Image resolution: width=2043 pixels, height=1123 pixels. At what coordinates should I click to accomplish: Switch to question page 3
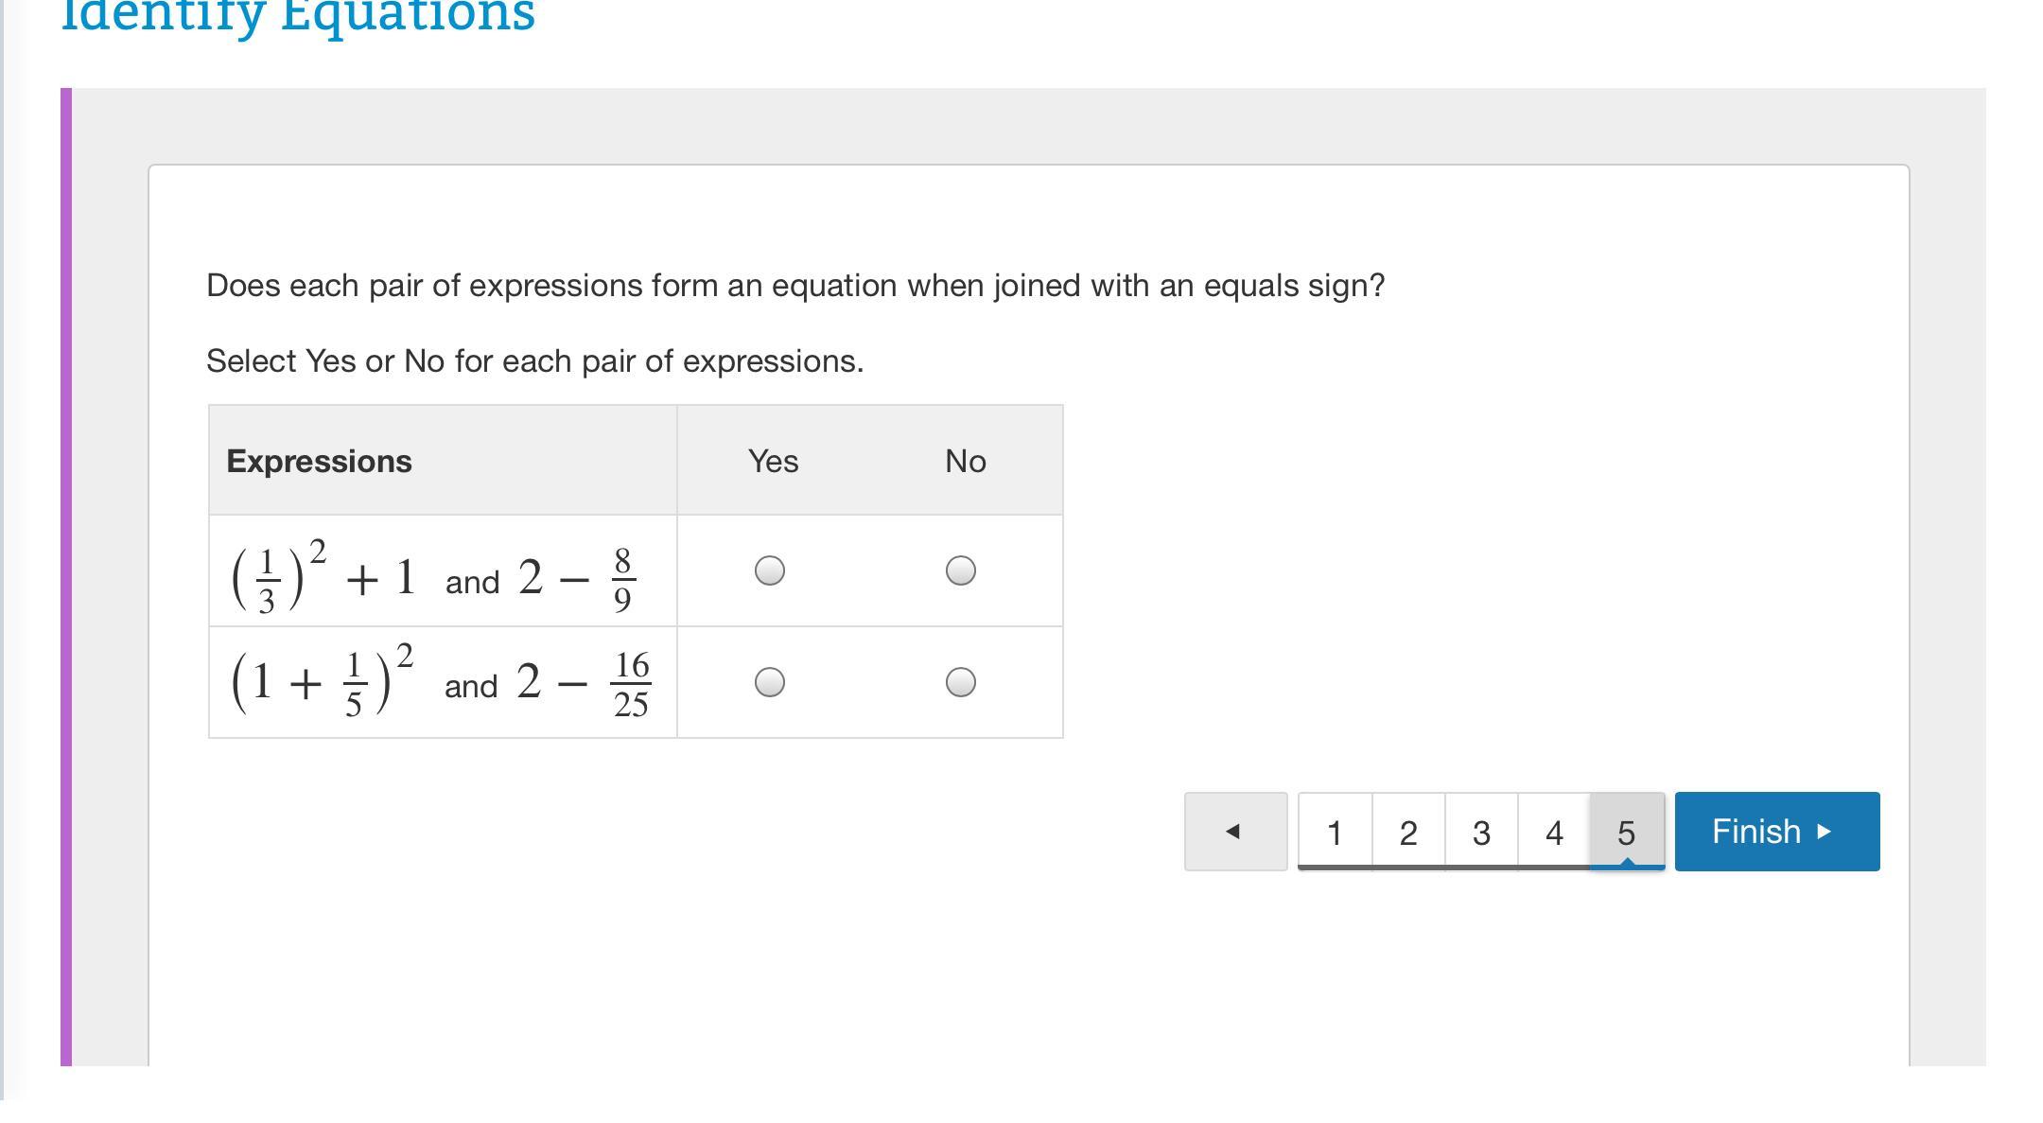pos(1481,832)
